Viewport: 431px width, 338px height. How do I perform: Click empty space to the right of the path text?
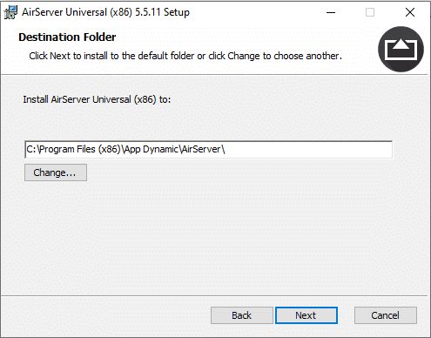(x=307, y=150)
